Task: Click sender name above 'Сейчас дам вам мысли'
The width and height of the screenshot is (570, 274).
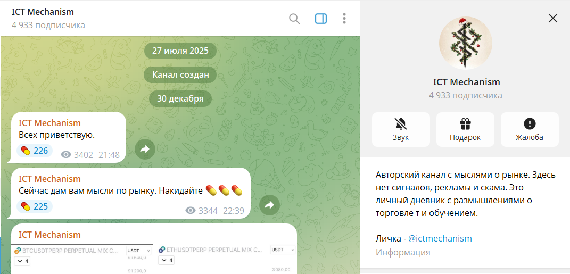Action: (x=49, y=179)
